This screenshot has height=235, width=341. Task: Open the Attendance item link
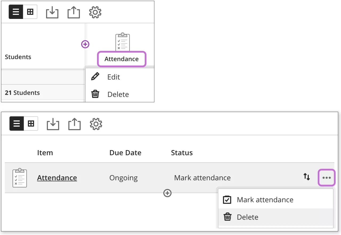57,178
